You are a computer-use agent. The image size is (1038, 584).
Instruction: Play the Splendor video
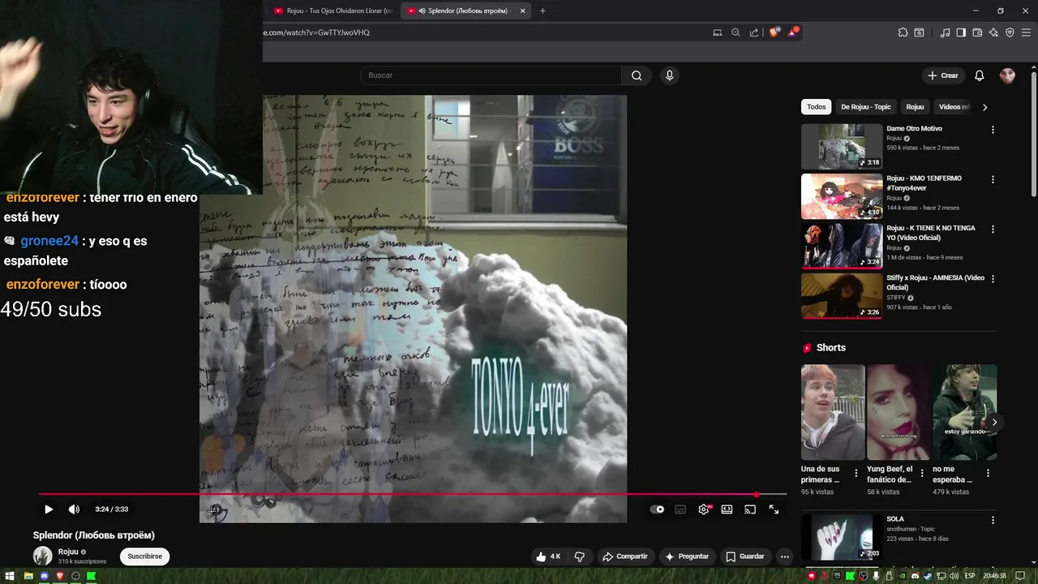coord(49,509)
